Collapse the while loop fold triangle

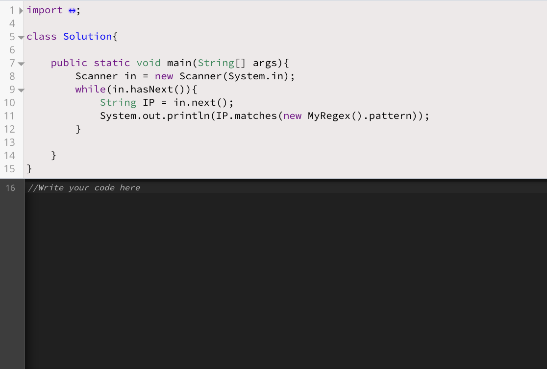tap(20, 90)
